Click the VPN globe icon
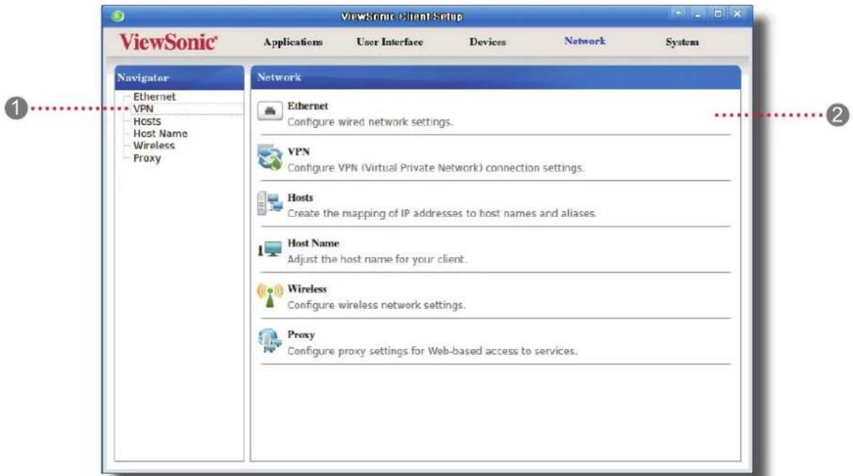The width and height of the screenshot is (853, 476). [270, 159]
